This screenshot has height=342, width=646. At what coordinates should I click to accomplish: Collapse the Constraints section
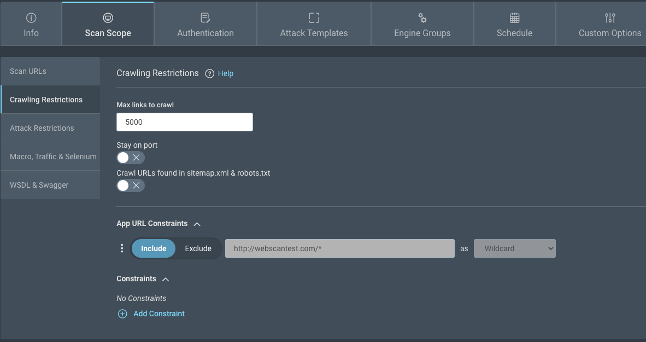(166, 279)
